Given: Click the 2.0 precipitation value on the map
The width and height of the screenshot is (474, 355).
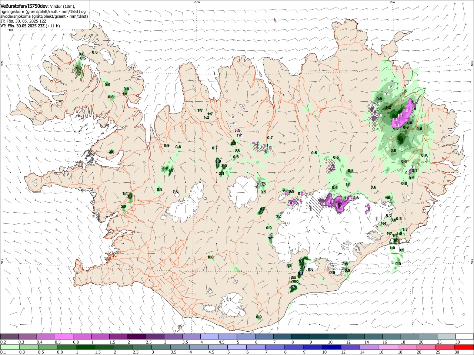Looking at the screenshot, I should [111, 152].
